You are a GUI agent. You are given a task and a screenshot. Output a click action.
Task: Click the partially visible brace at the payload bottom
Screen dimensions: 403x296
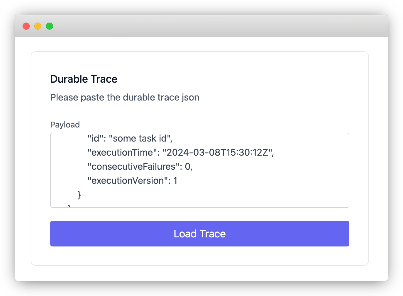(69, 206)
